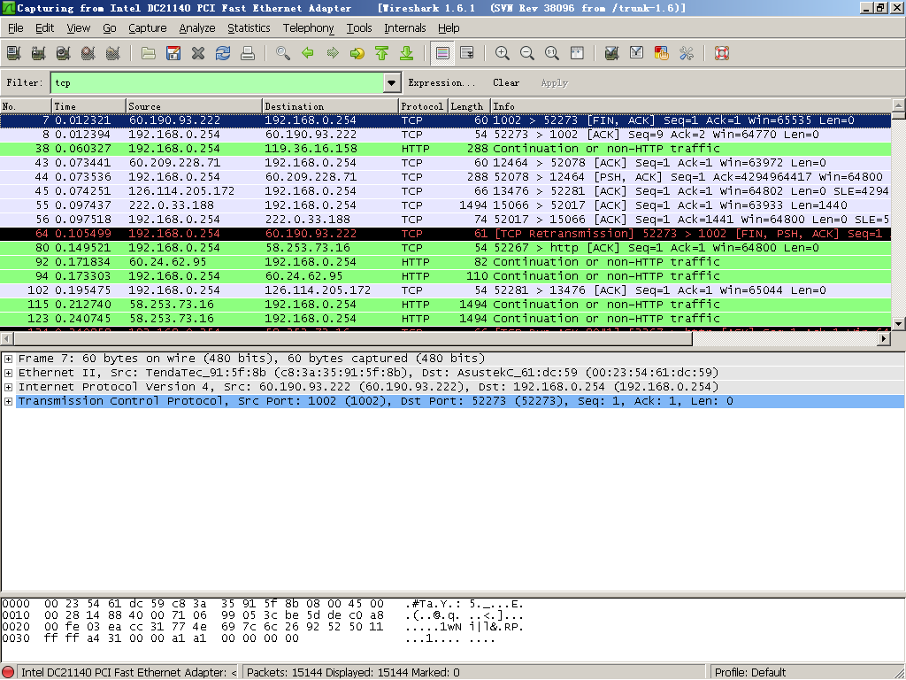This screenshot has width=906, height=680.
Task: Open the Statistics menu
Action: coord(249,27)
